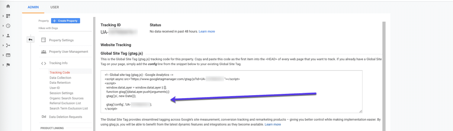The width and height of the screenshot is (453, 131).
Task: Open the Customization dashboard icon
Action: pyautogui.click(x=8, y=16)
